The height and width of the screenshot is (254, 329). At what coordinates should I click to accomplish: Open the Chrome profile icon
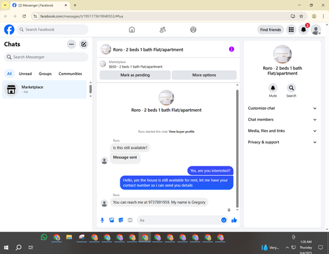click(x=314, y=16)
